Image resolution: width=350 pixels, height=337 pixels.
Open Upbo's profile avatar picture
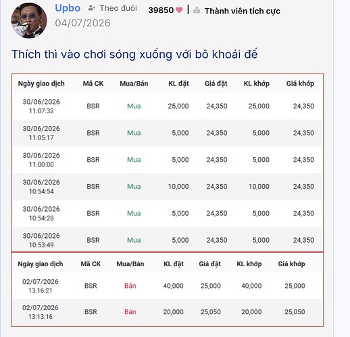tap(29, 20)
